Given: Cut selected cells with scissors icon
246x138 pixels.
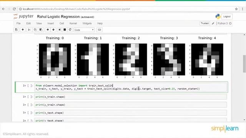Looking at the screenshot, I should pyautogui.click(x=29, y=30).
